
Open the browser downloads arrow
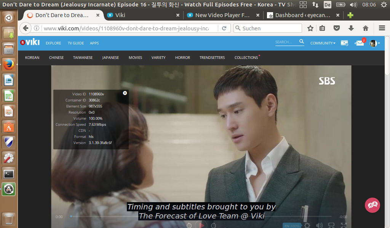(351, 28)
